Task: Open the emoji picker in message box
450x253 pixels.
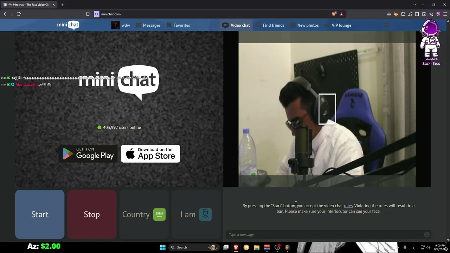Action: (427, 235)
